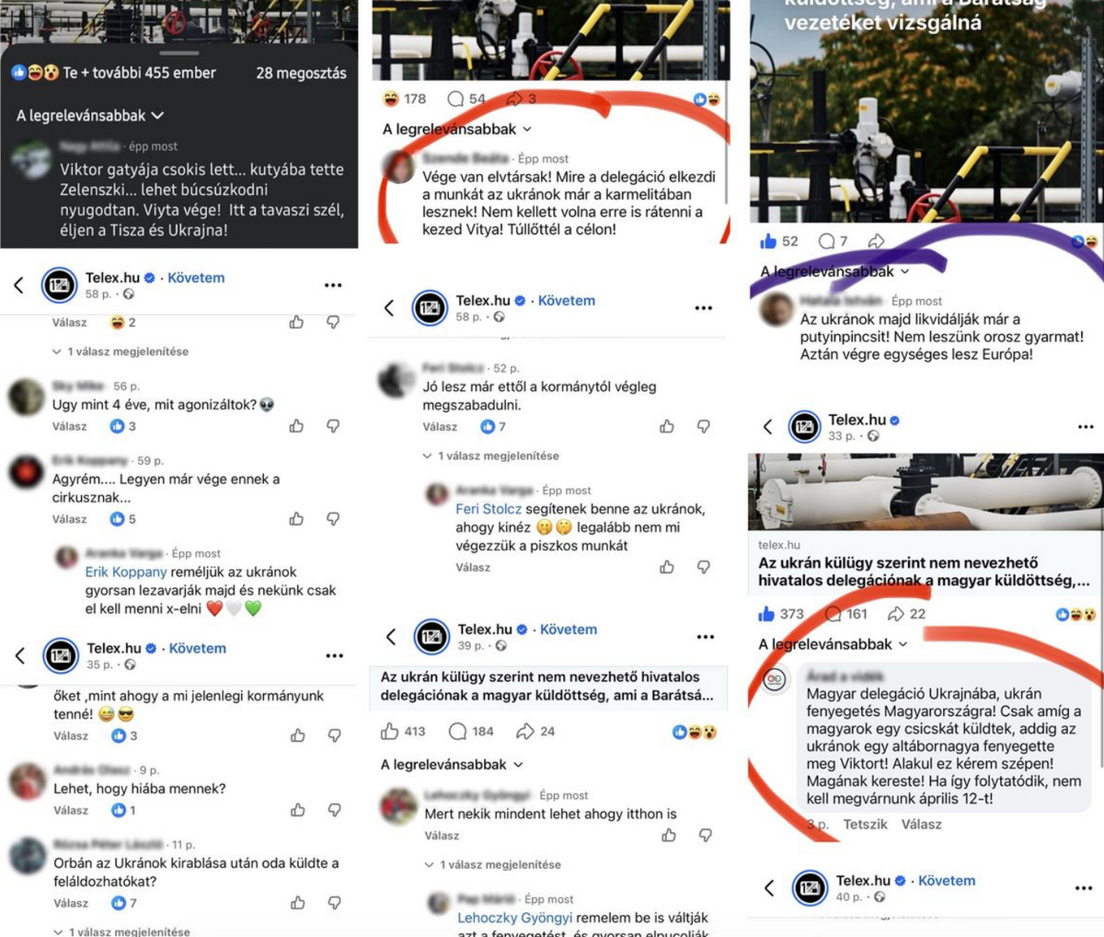Open article thumbnail about ukrán külügy delegation
The height and width of the screenshot is (937, 1104).
tap(925, 492)
